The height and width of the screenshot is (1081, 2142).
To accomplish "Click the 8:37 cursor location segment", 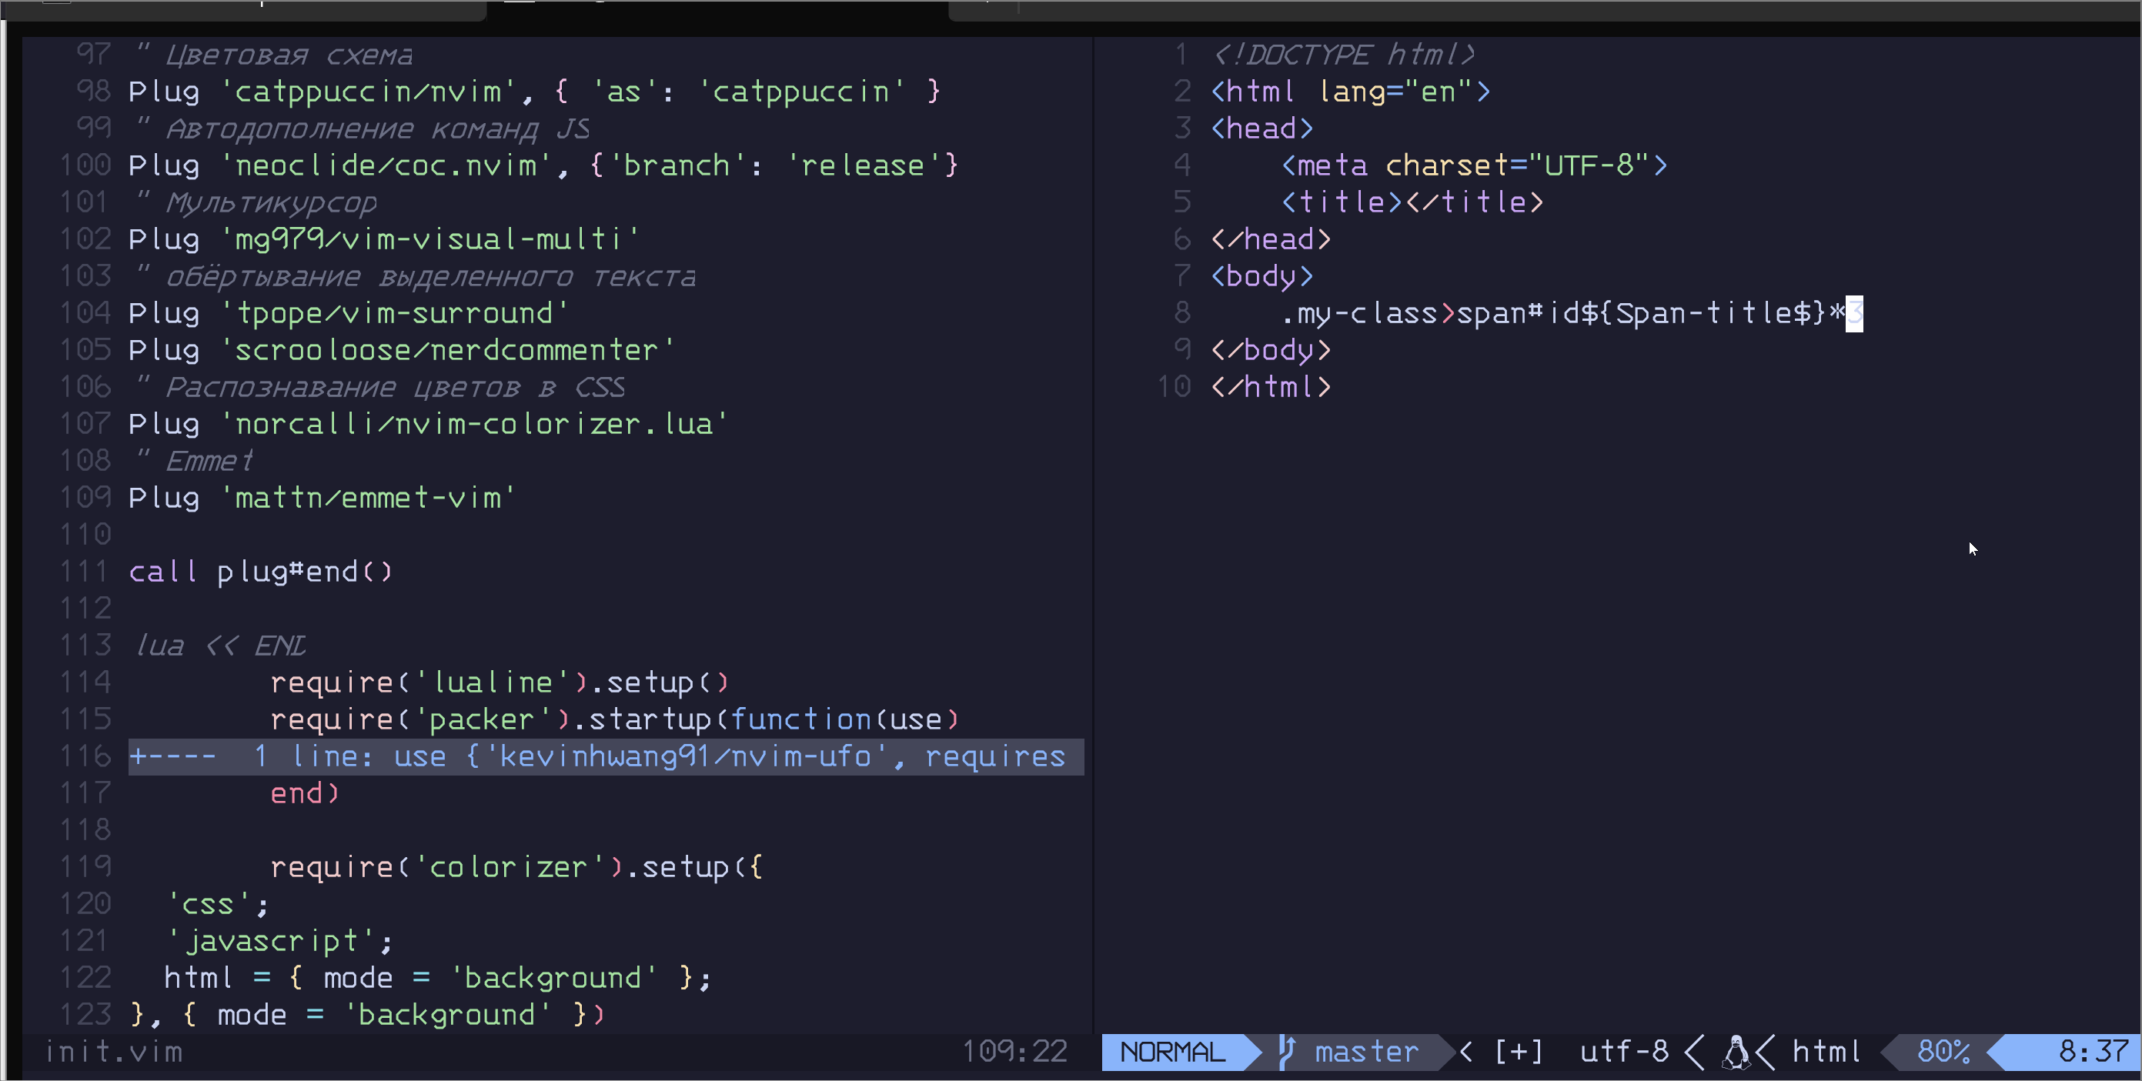I will pyautogui.click(x=2093, y=1052).
